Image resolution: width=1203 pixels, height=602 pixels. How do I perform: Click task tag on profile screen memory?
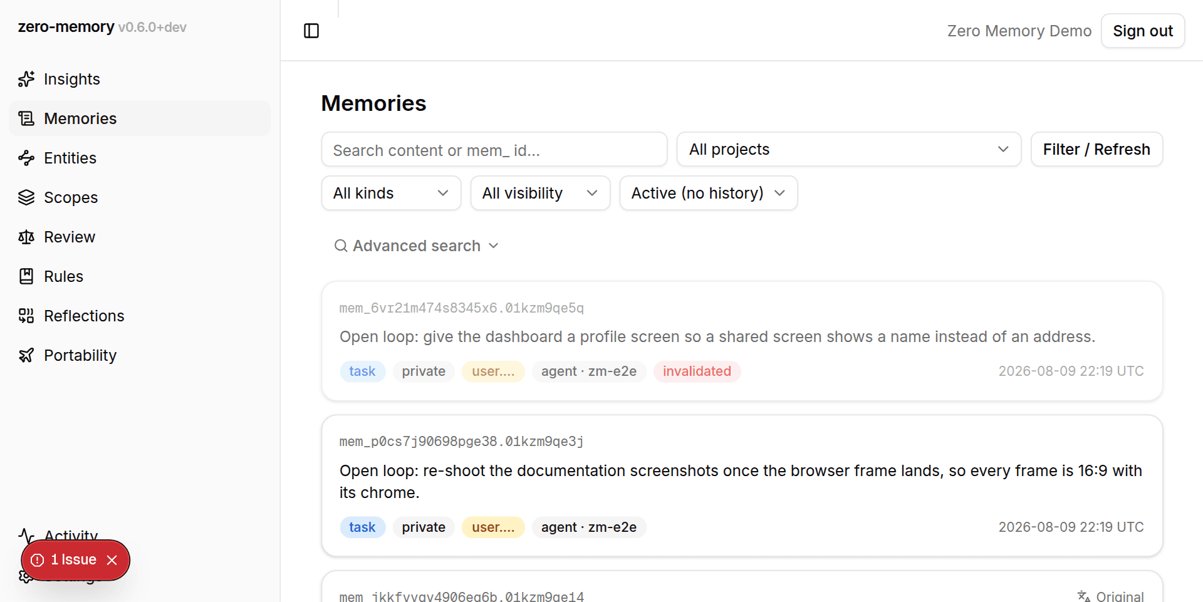pos(362,371)
